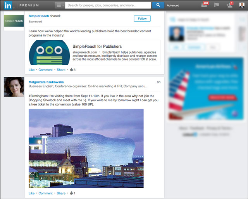Open the LinkedIn home logo
The image size is (248, 199).
(8, 5)
